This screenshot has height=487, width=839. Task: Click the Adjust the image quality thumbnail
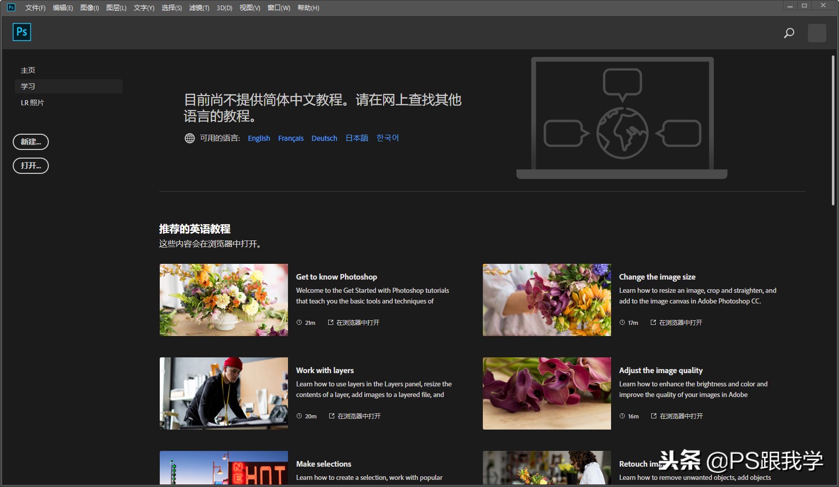coord(546,393)
